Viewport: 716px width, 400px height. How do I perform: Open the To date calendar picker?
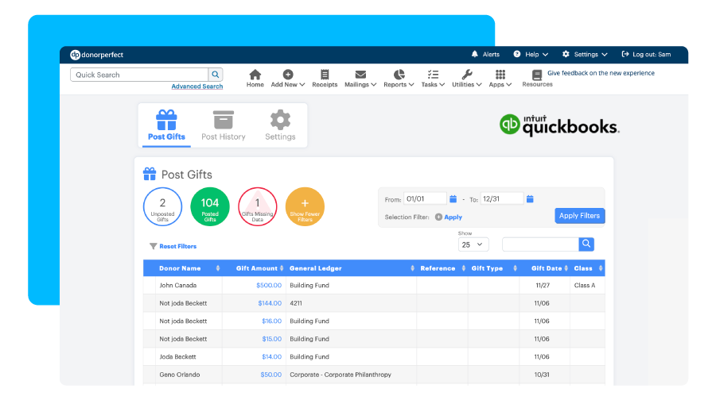530,198
